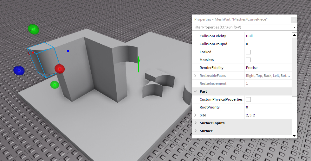Click the large red resize handle sphere
Viewport: 311px width, 161px height.
[60, 69]
